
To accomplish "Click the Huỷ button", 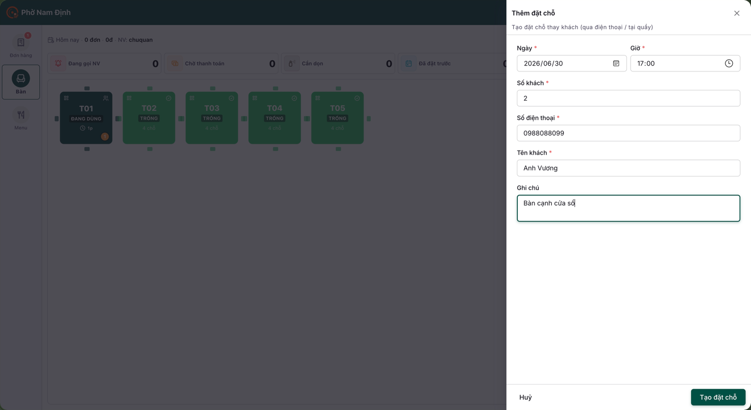I will (526, 397).
